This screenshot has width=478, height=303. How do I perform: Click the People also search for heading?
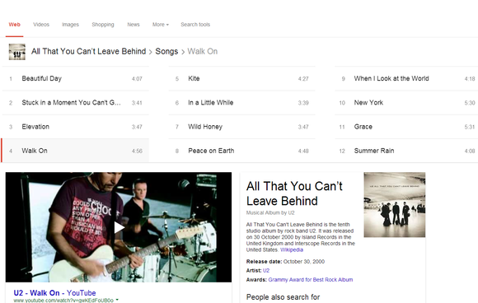pos(283,297)
